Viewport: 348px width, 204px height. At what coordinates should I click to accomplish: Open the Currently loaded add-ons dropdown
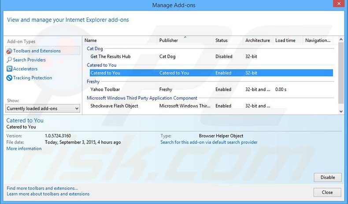pos(43,108)
